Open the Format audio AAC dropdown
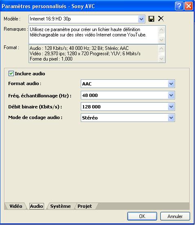This screenshot has width=195, height=225. 171,84
